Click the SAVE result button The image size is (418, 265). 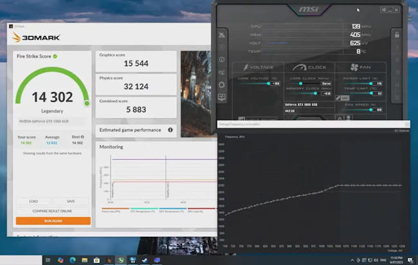click(71, 201)
